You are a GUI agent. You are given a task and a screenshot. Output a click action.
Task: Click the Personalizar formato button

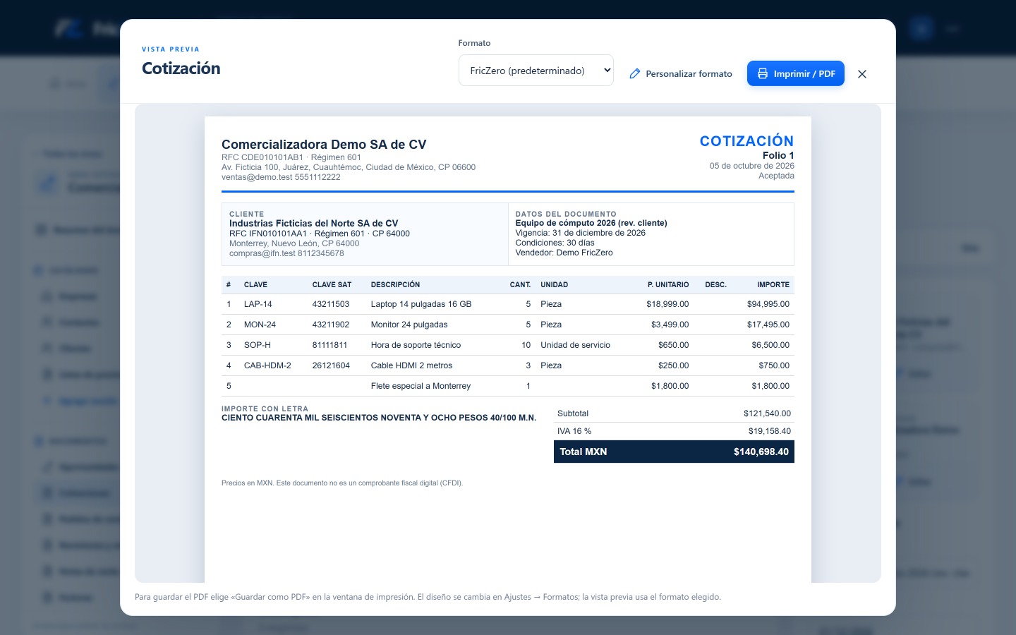point(681,73)
